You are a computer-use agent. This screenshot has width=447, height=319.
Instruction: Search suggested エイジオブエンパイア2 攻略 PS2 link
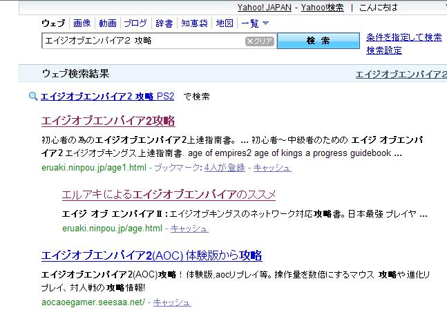click(107, 96)
